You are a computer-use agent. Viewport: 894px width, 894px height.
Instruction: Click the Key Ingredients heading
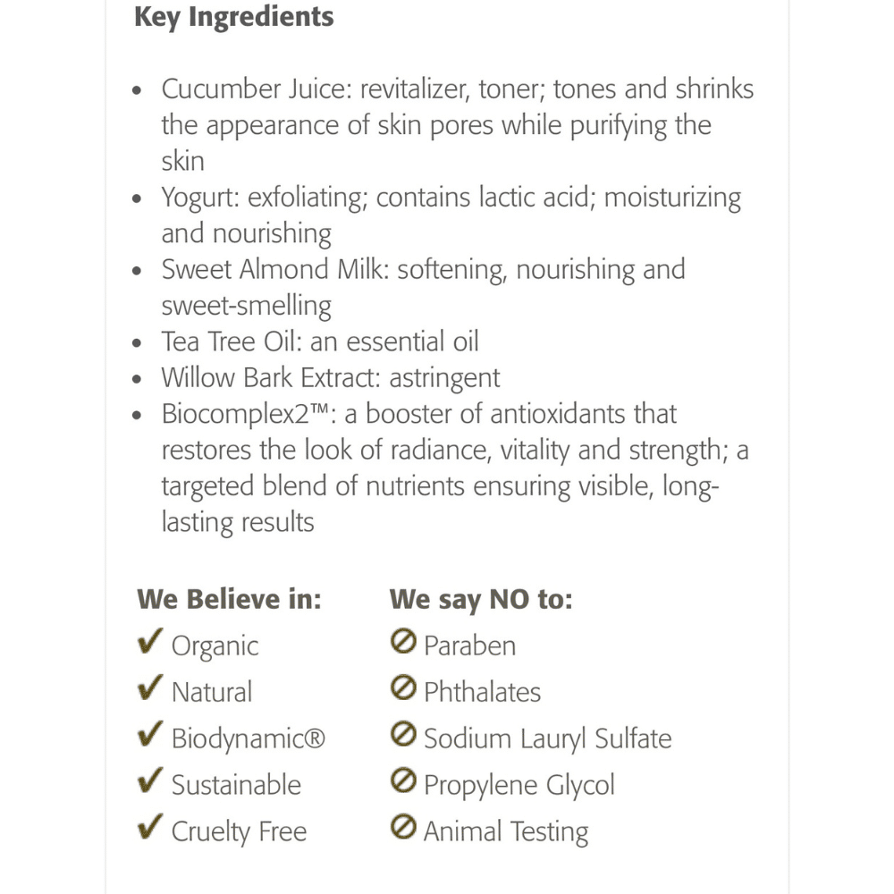[233, 17]
